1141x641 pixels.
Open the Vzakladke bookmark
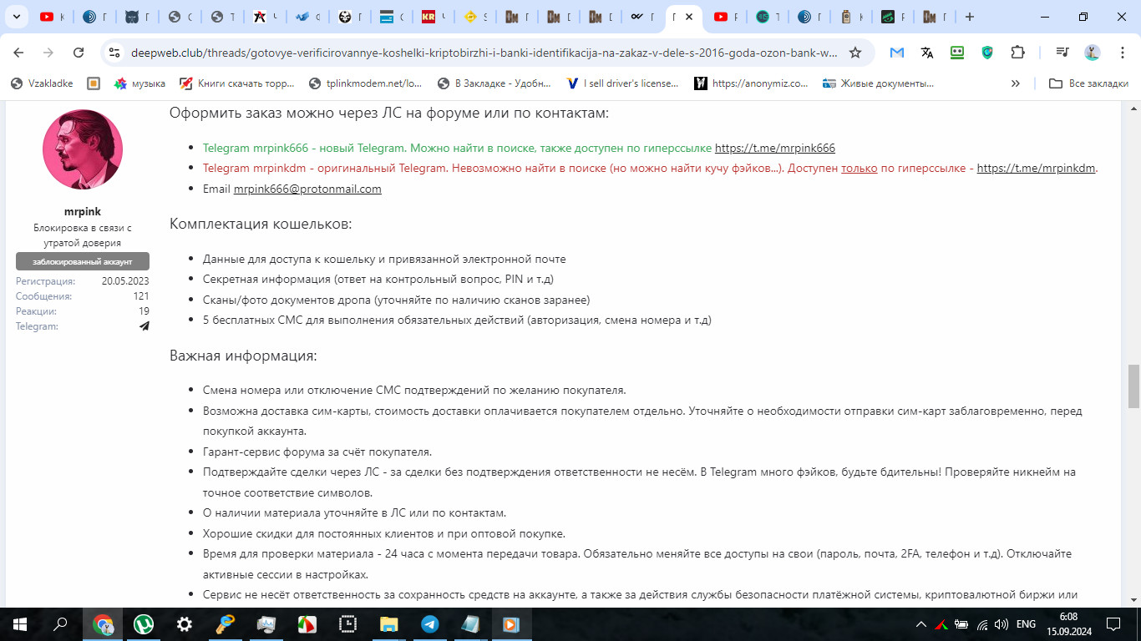41,83
